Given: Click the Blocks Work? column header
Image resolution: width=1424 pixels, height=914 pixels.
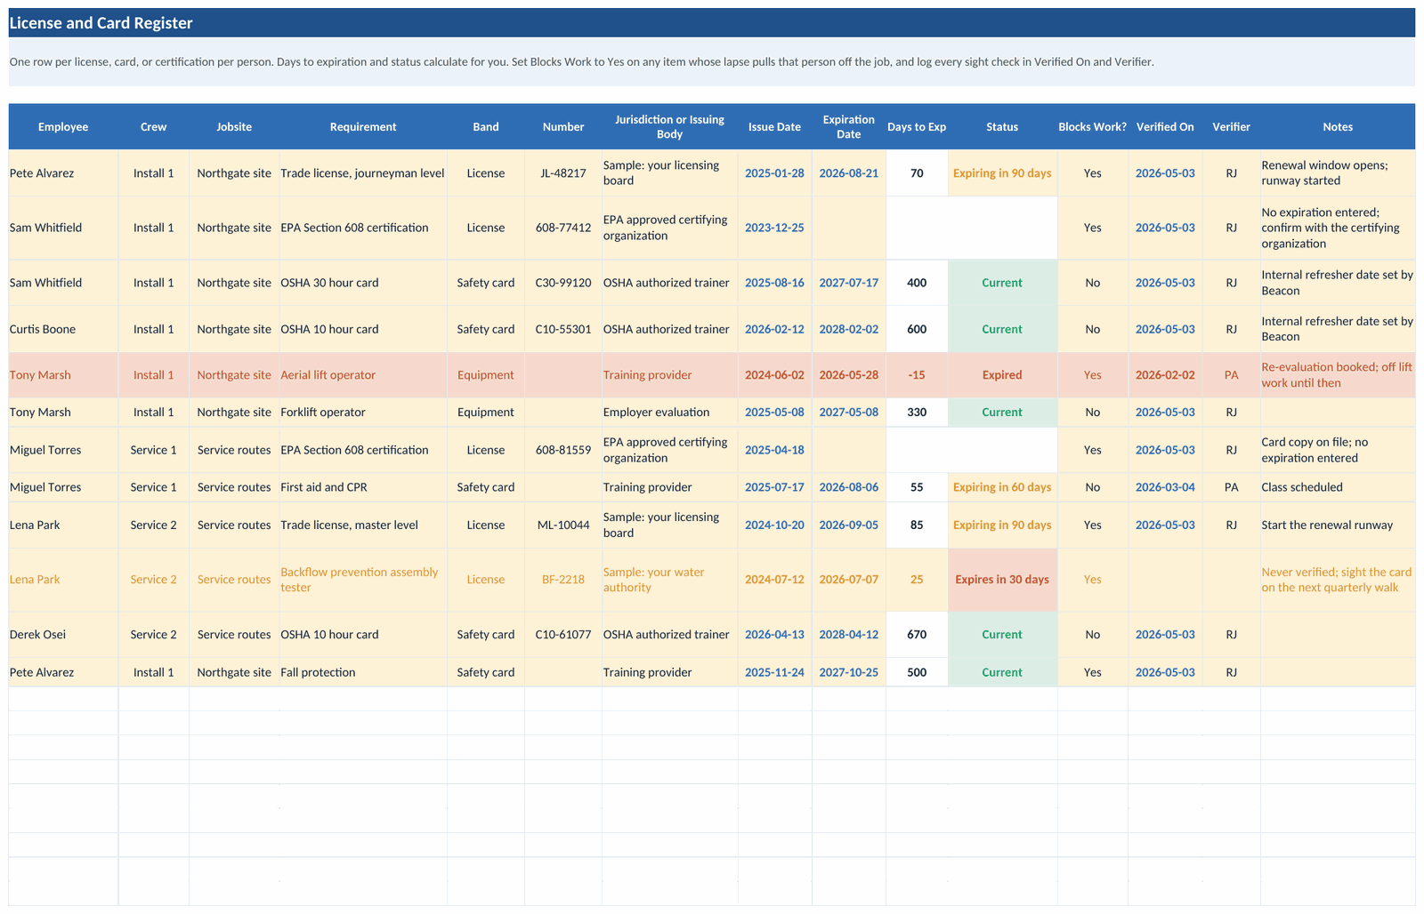Looking at the screenshot, I should point(1092,127).
